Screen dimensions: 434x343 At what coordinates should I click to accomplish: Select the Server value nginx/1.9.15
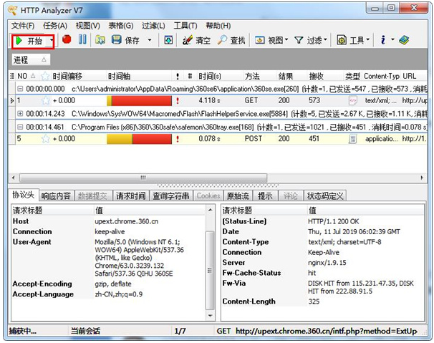(327, 263)
